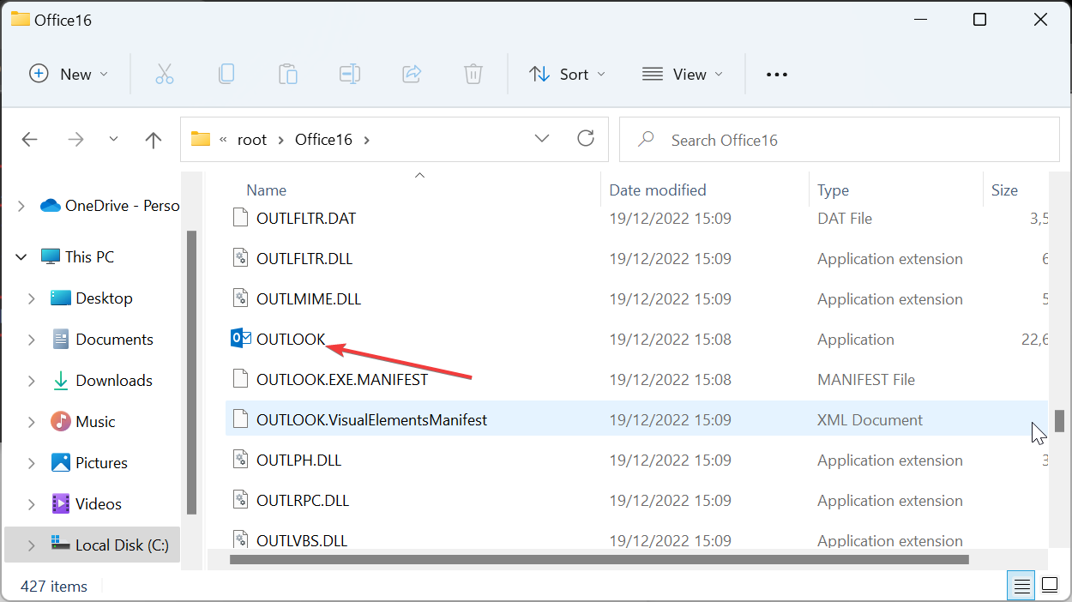
Task: Go back with the left arrow
Action: (x=30, y=140)
